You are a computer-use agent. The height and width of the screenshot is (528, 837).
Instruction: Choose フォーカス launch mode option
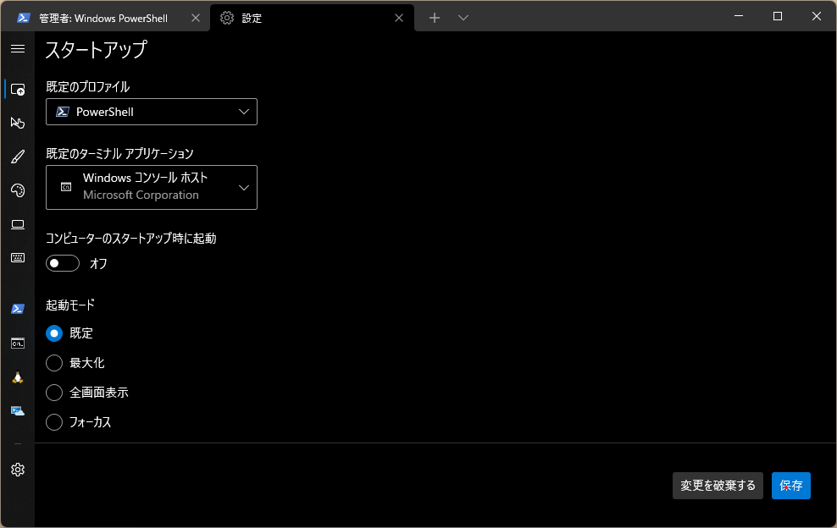[x=55, y=422]
